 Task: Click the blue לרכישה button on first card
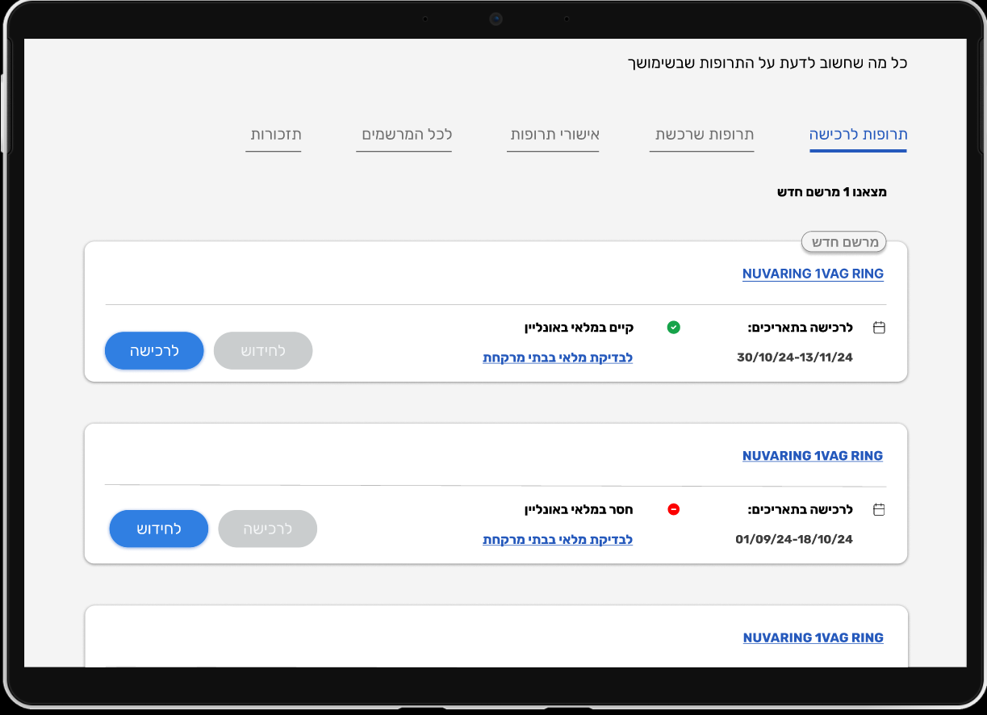tap(154, 350)
